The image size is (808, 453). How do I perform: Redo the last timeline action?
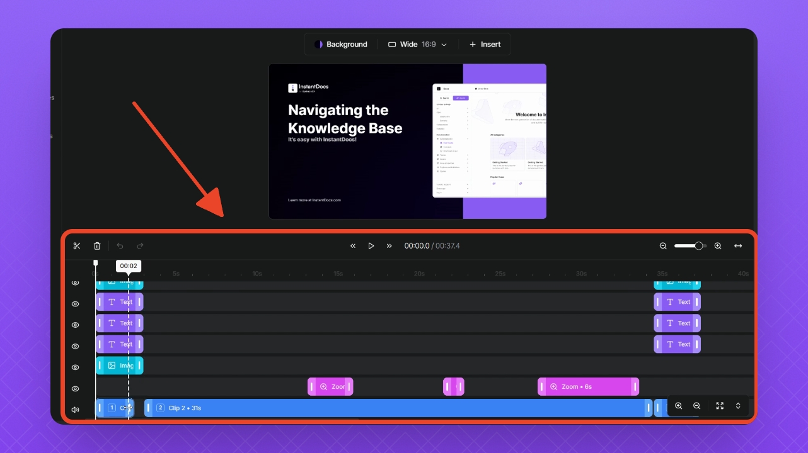click(140, 246)
